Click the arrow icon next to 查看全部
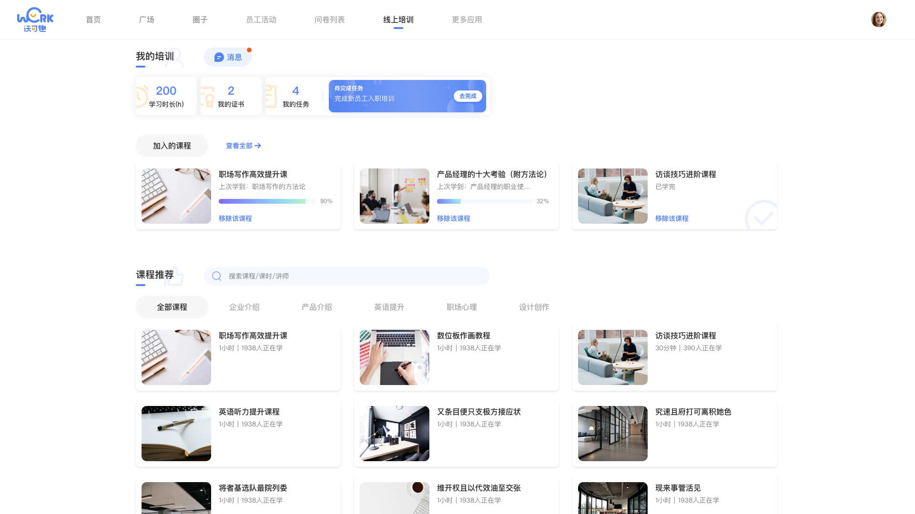915x514 pixels. coord(257,146)
